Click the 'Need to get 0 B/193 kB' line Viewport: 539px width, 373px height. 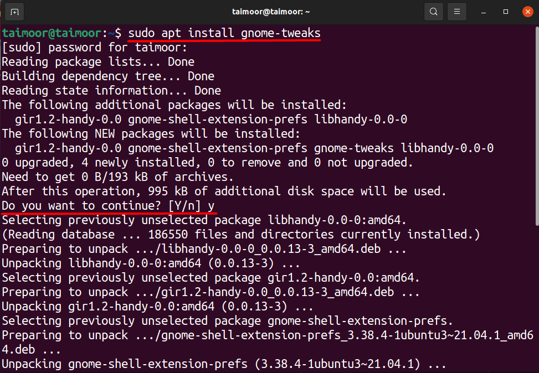[x=117, y=177]
